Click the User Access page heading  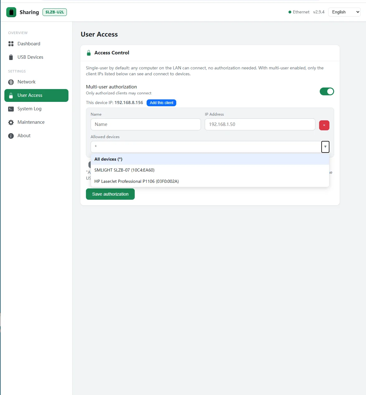click(99, 34)
